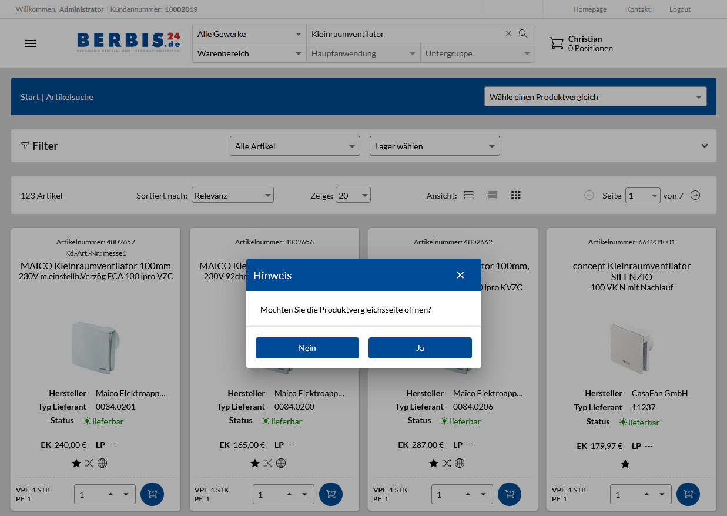Switch to compact list view icon
Image resolution: width=727 pixels, height=516 pixels.
click(493, 195)
